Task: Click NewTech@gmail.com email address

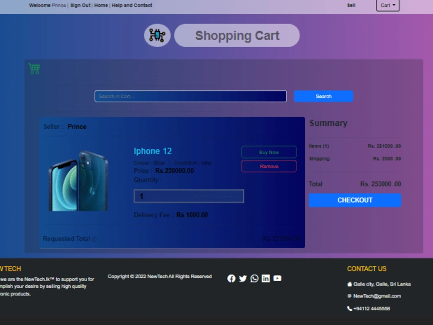Action: (377, 296)
